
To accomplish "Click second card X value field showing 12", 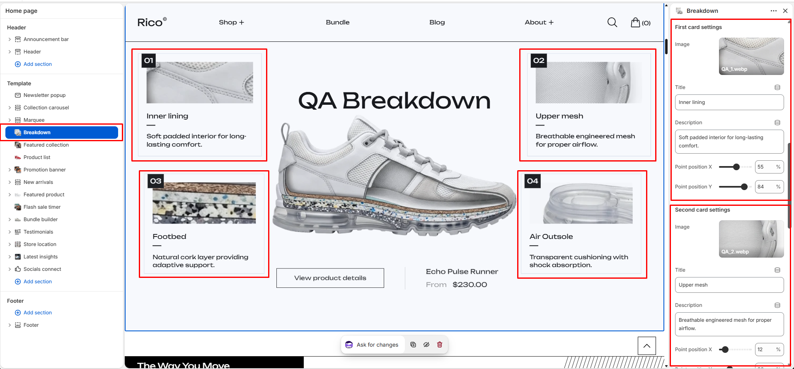I will click(x=769, y=350).
